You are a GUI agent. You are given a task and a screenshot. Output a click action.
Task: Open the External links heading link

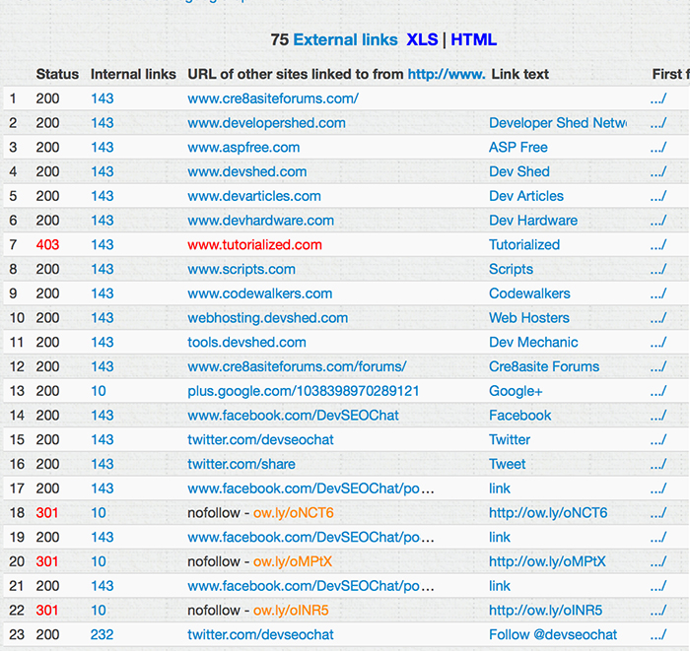[345, 40]
